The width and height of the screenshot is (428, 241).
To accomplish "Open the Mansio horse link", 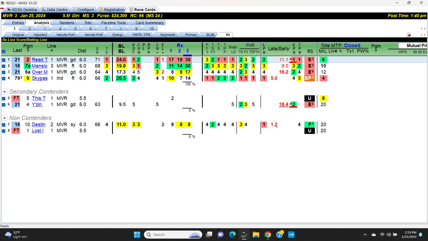I will 40,66.
